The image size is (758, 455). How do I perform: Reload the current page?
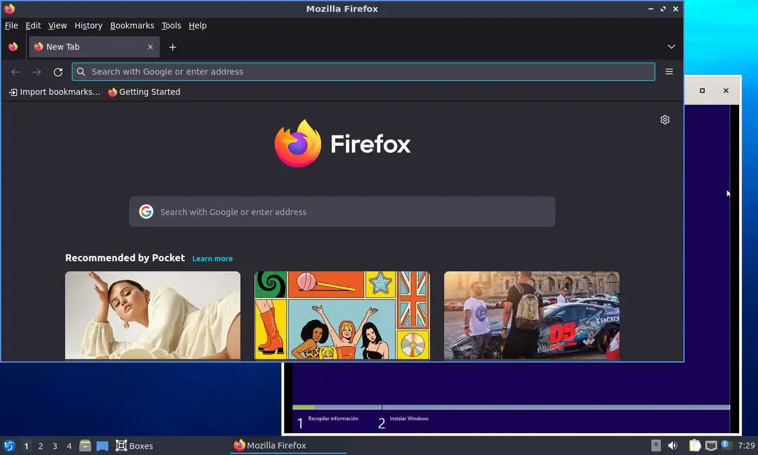(58, 72)
